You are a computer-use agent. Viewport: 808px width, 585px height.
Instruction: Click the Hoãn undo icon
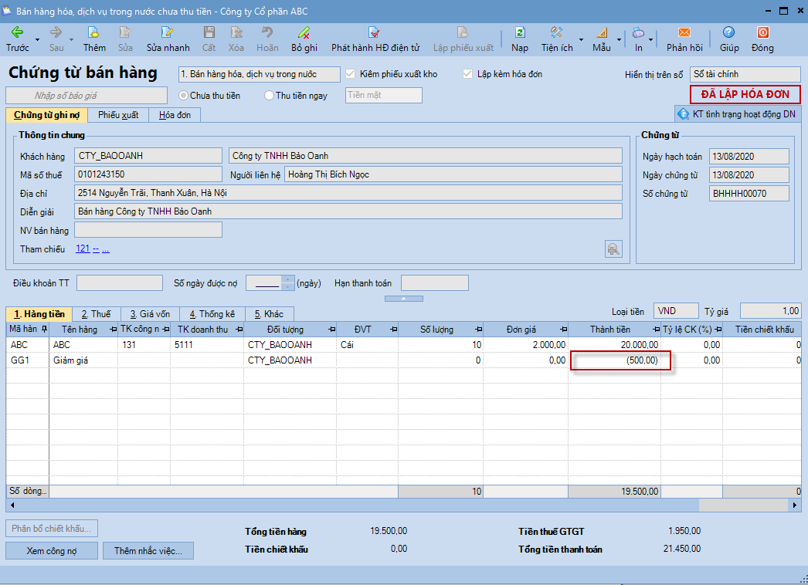pyautogui.click(x=267, y=33)
